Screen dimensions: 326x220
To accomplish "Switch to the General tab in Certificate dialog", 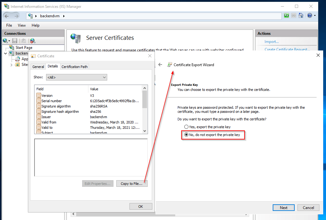I will (38, 67).
